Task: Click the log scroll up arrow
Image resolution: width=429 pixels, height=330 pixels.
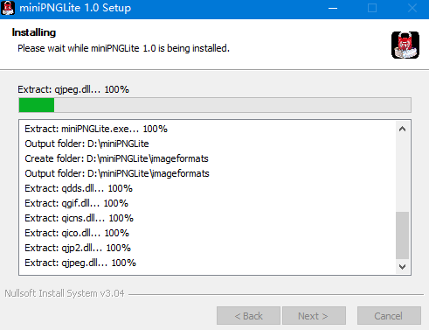Action: (x=402, y=129)
